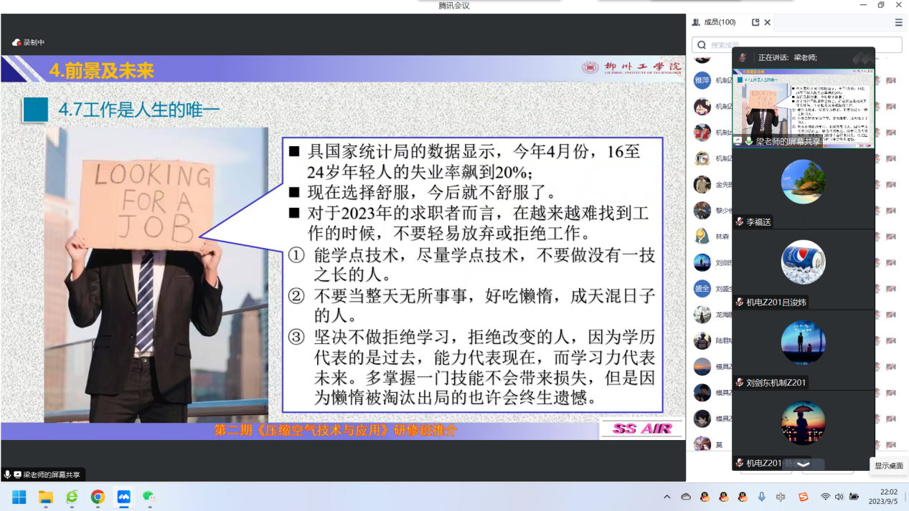Viewport: 909px width, 511px height.
Task: Open the Windows Start menu
Action: coord(19,497)
